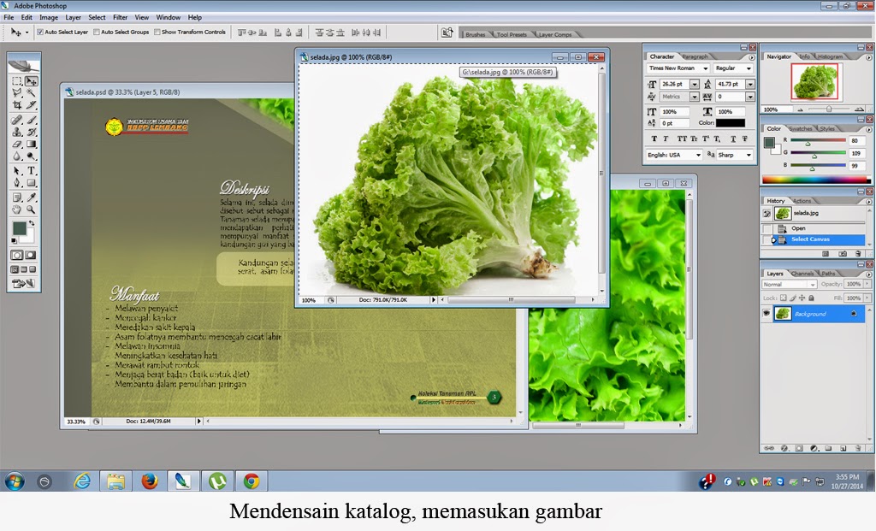Click the black text Color swatch
Image resolution: width=876 pixels, height=531 pixels.
(731, 123)
